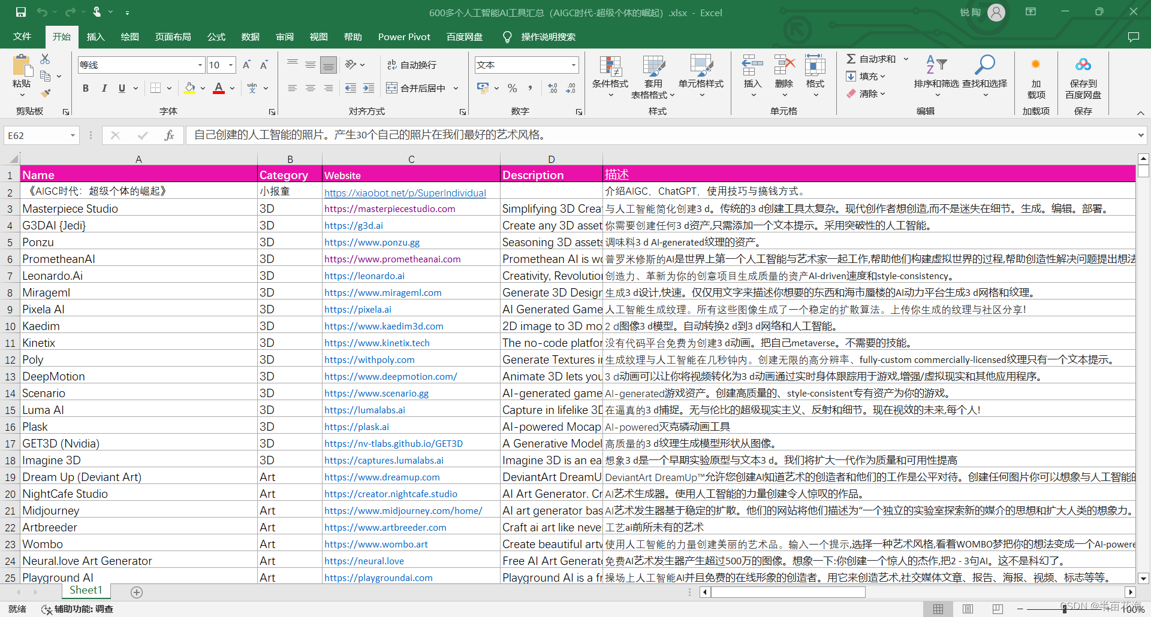
Task: Click the Format Painter brush icon
Action: tap(46, 93)
